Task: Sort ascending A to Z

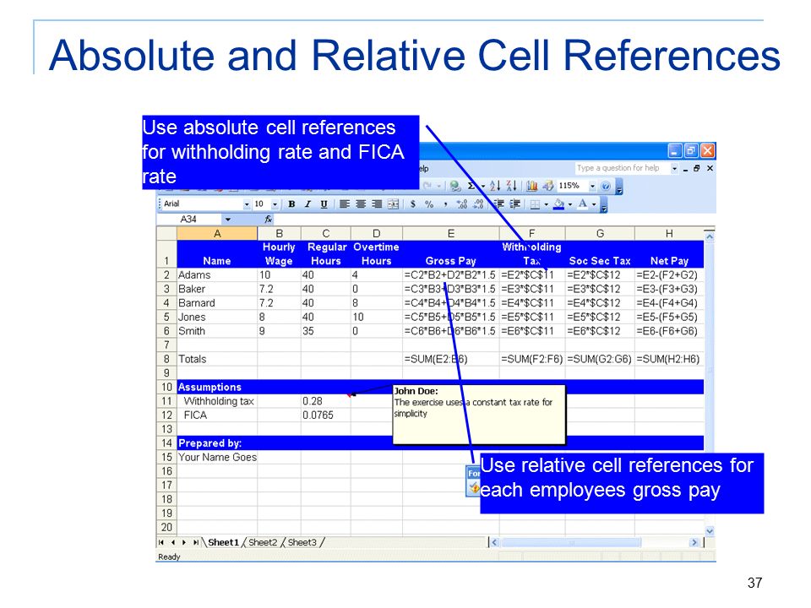Action: pos(496,186)
